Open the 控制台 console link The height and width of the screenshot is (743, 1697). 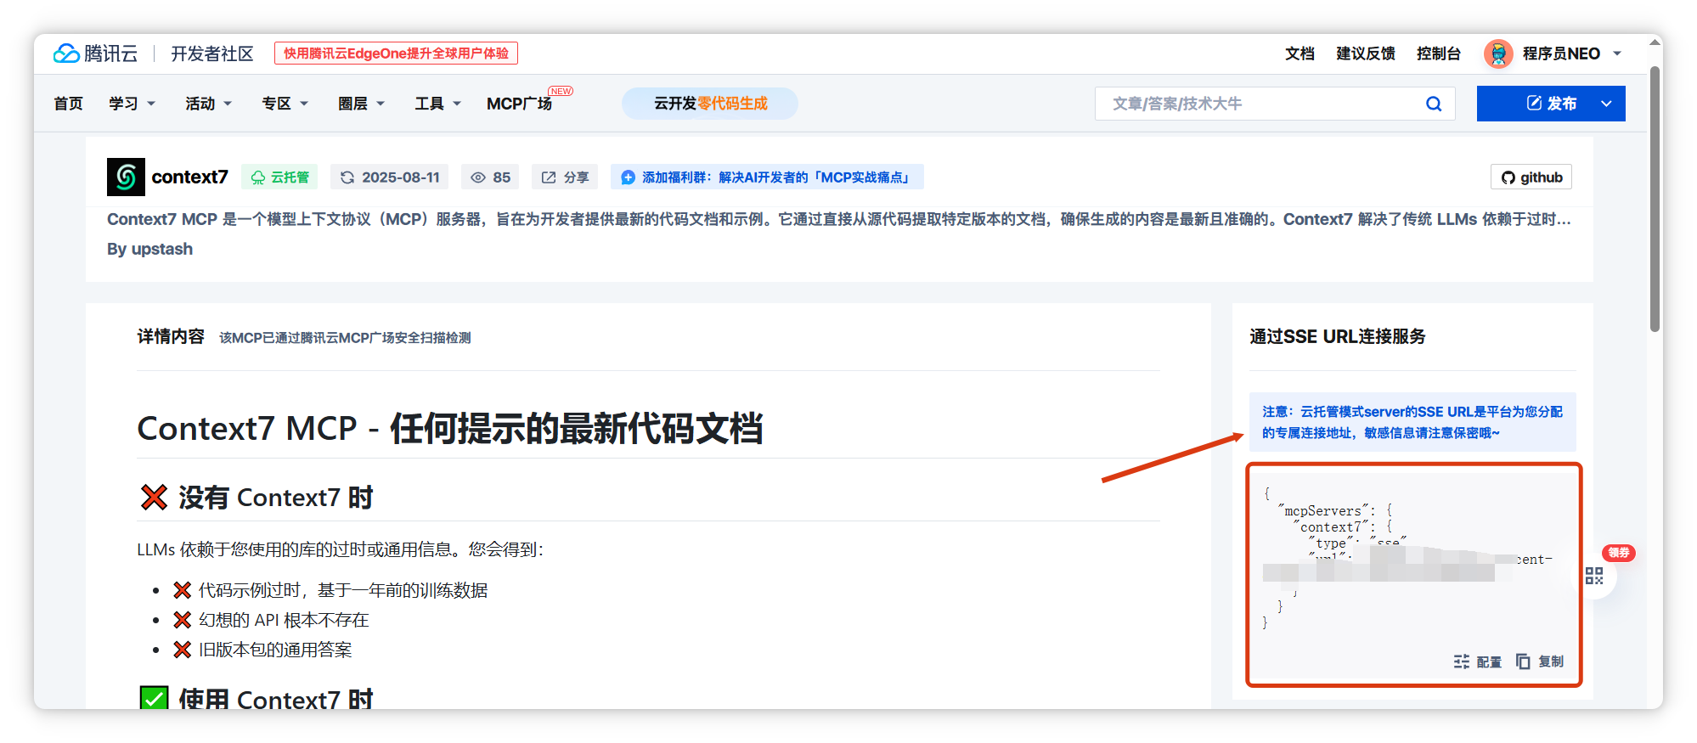point(1439,53)
